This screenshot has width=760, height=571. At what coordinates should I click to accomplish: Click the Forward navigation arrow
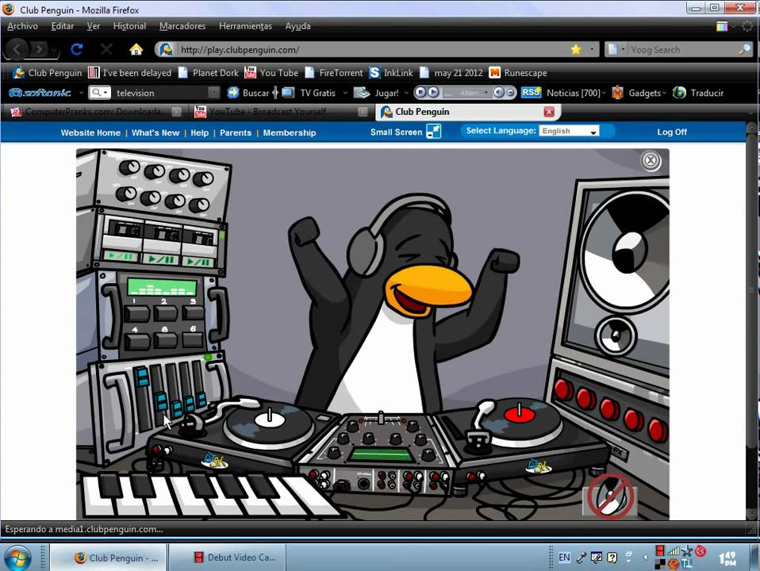point(39,49)
